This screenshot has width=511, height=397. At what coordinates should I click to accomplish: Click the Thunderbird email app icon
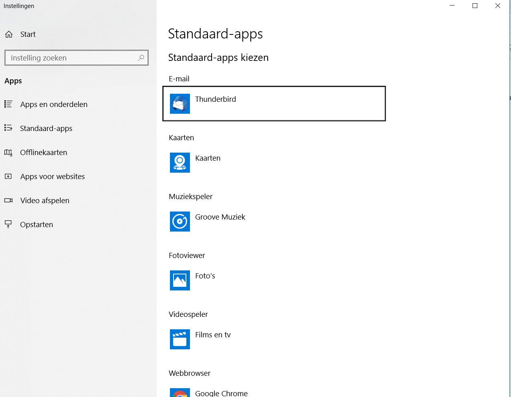pos(180,104)
